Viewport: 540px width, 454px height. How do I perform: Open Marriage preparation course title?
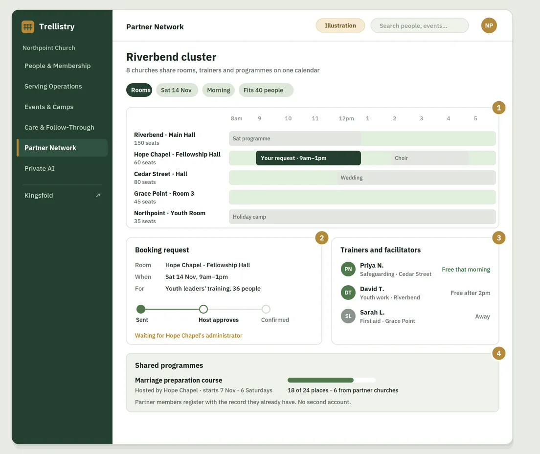point(179,380)
